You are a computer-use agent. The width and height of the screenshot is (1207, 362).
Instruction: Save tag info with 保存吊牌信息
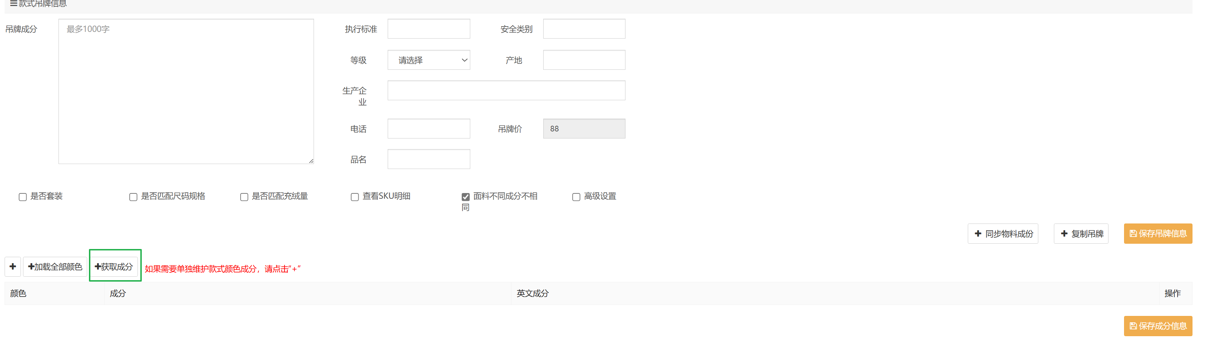1157,234
